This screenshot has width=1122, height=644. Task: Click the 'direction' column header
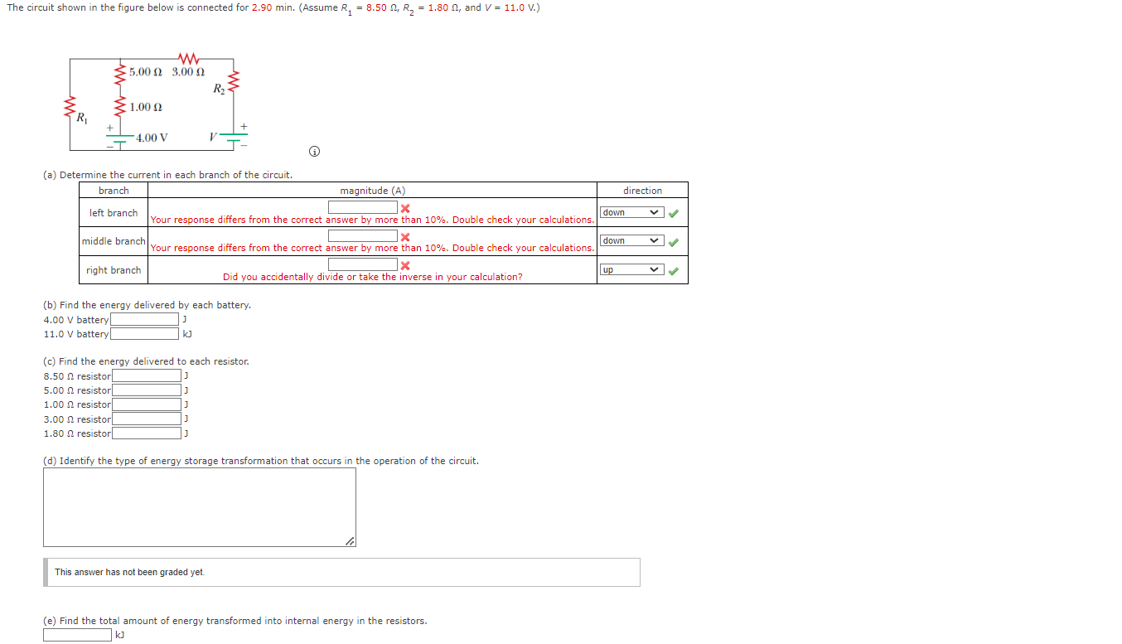[643, 191]
